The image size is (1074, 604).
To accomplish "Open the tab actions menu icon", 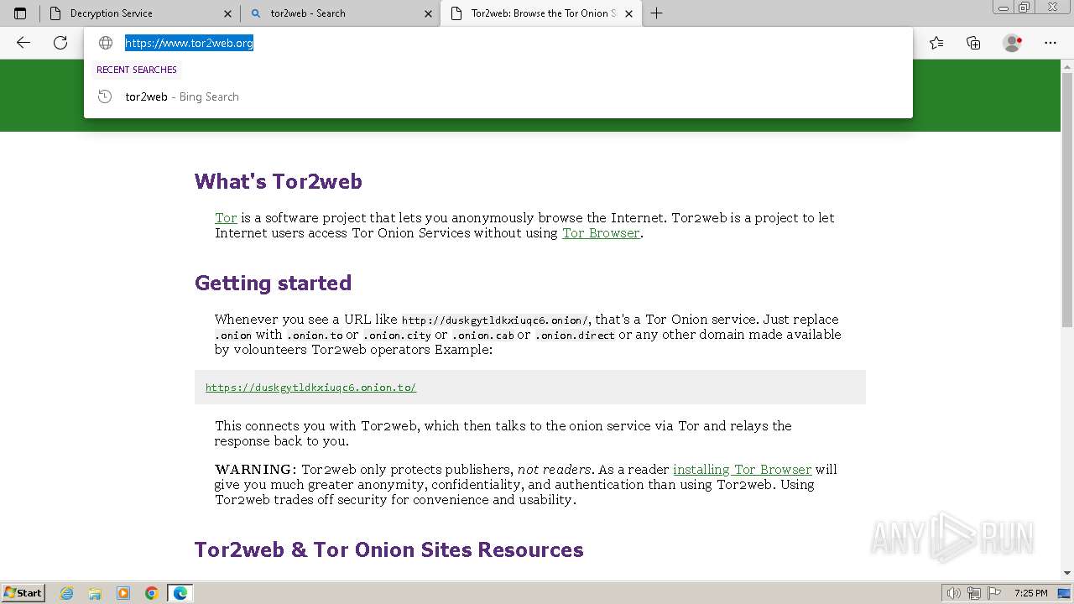I will point(20,13).
